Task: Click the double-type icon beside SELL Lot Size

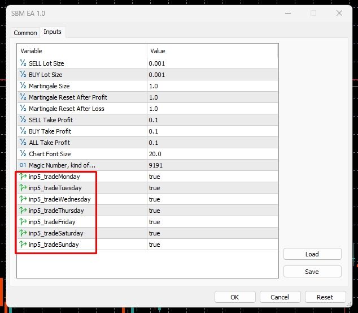Action: coord(23,63)
